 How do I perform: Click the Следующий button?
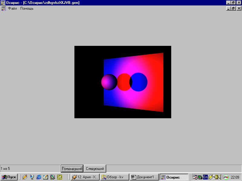[x=95, y=169]
